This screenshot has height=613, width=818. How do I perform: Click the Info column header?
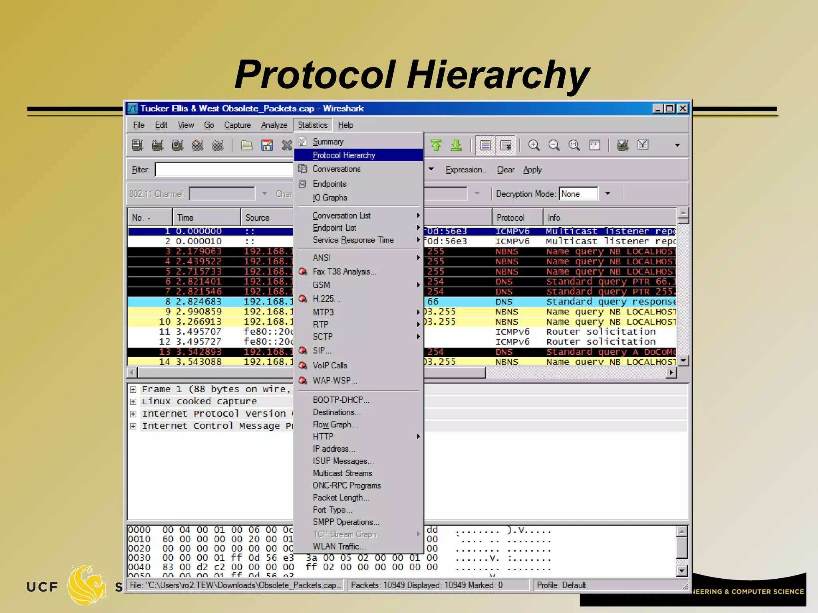click(x=610, y=218)
